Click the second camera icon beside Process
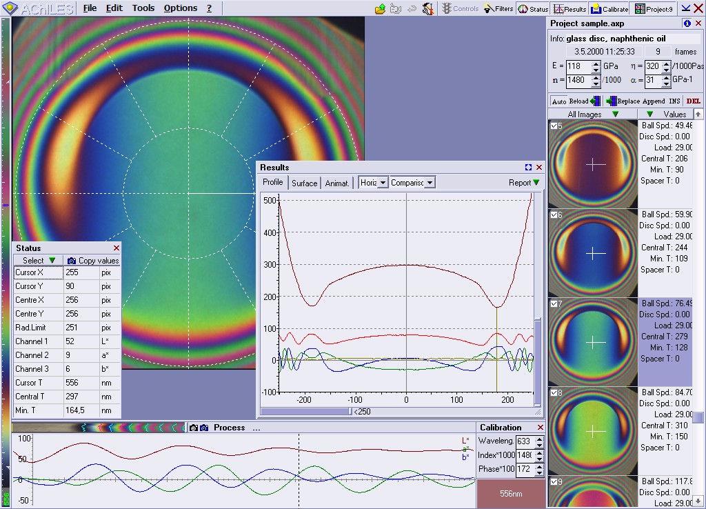Screen dimensions: 706x509 pos(204,428)
